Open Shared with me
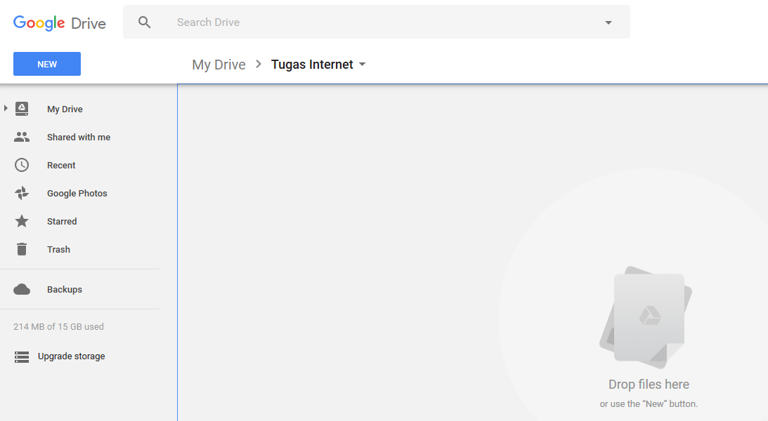 [x=79, y=138]
